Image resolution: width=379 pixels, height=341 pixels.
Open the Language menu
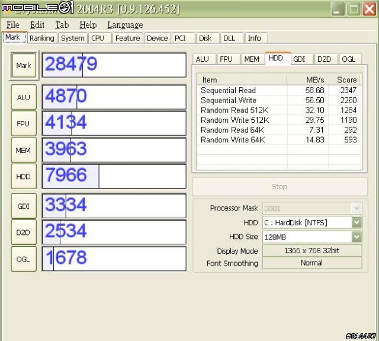(x=125, y=25)
